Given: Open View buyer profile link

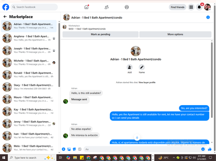Looking at the screenshot, I should click(147, 82).
